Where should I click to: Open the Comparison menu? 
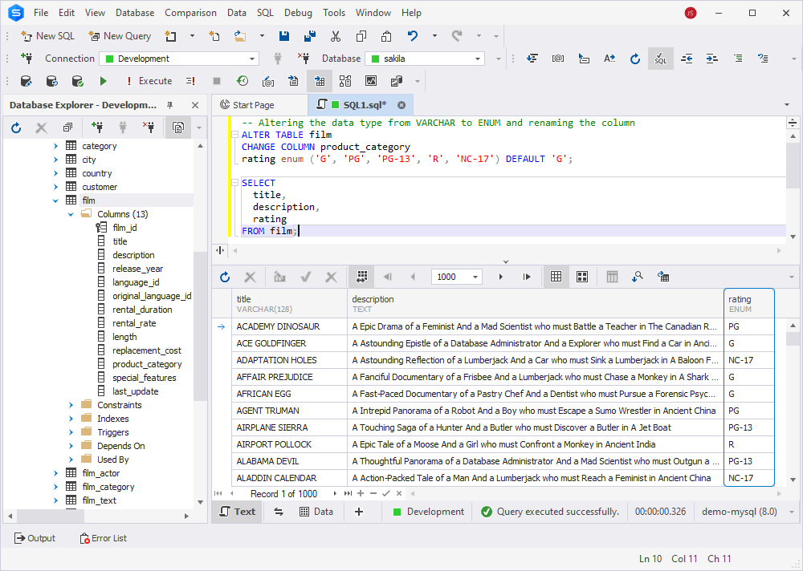click(190, 12)
